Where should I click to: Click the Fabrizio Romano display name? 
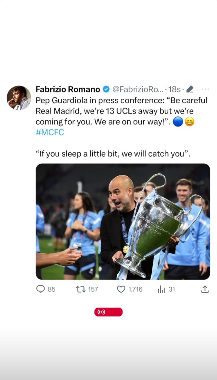(68, 89)
